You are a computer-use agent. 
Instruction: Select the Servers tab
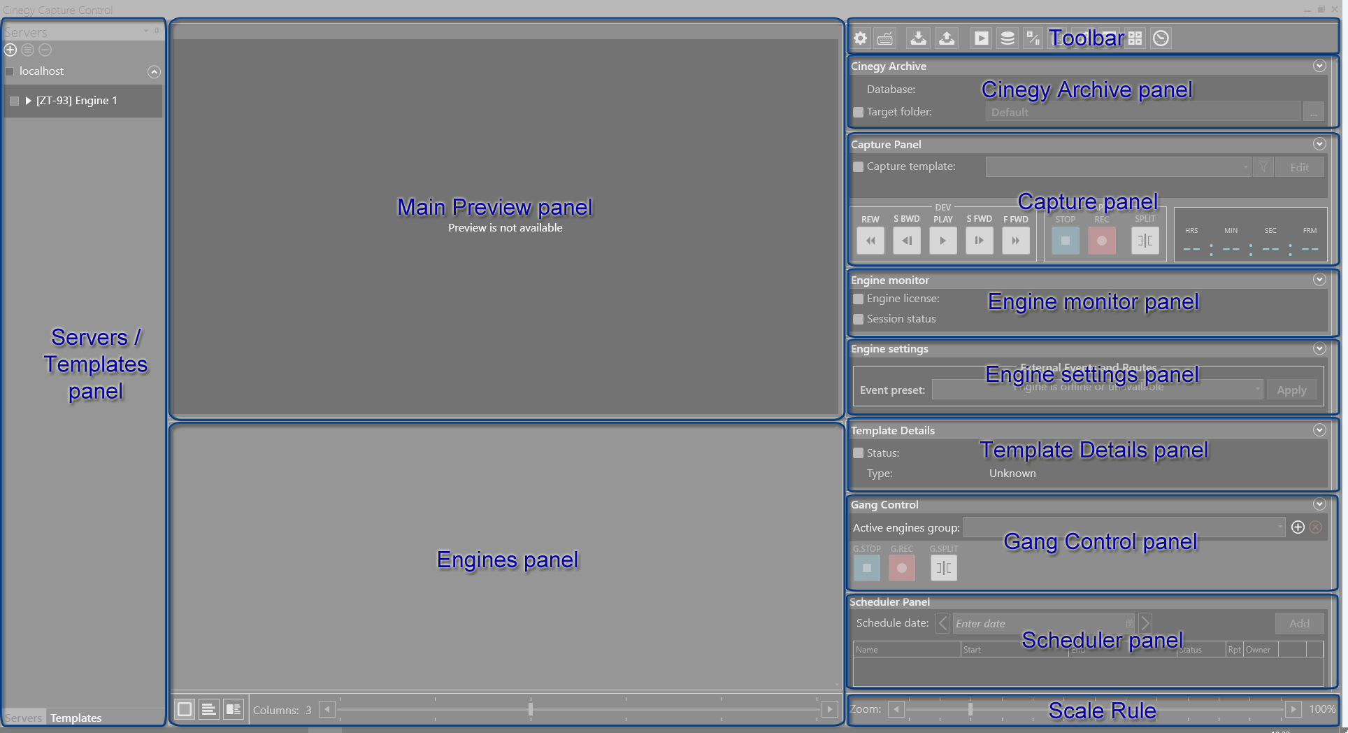point(23,718)
